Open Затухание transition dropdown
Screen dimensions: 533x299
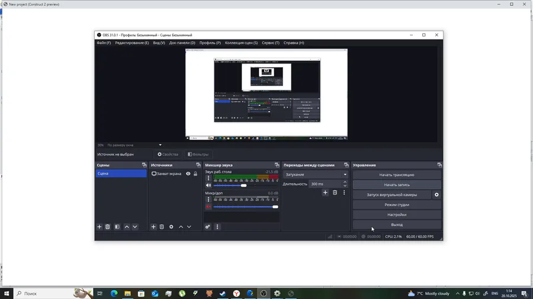[315, 174]
